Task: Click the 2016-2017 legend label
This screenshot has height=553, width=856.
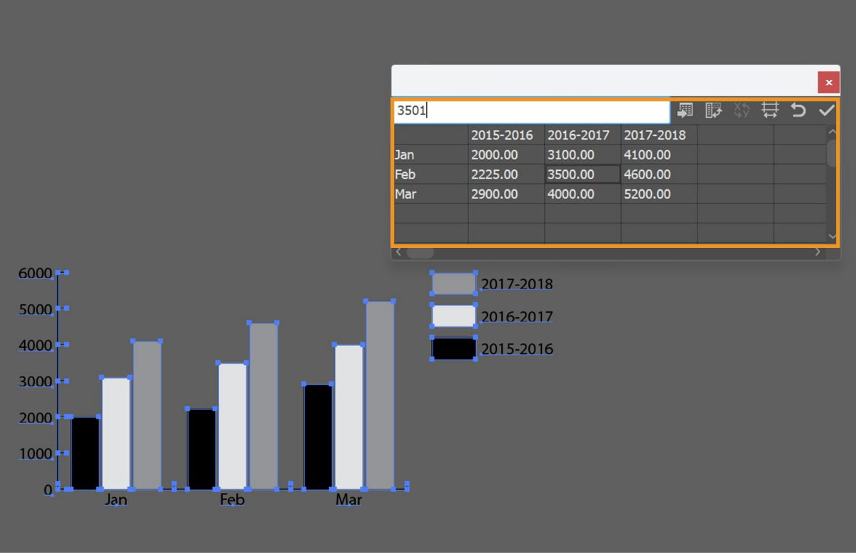Action: 518,317
